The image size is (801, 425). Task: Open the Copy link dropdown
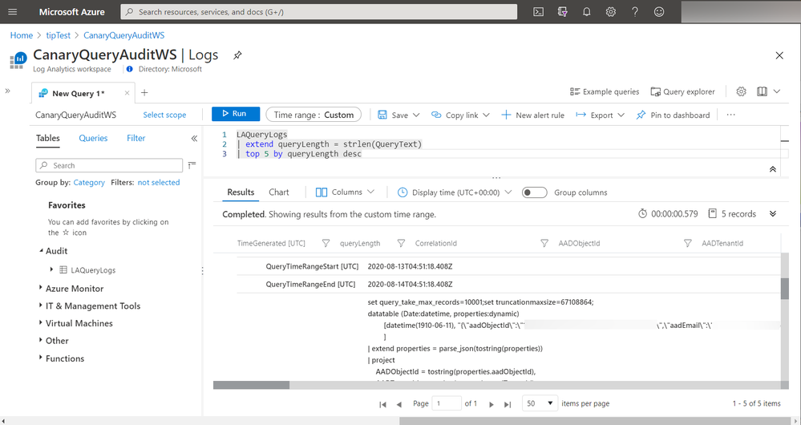click(460, 115)
